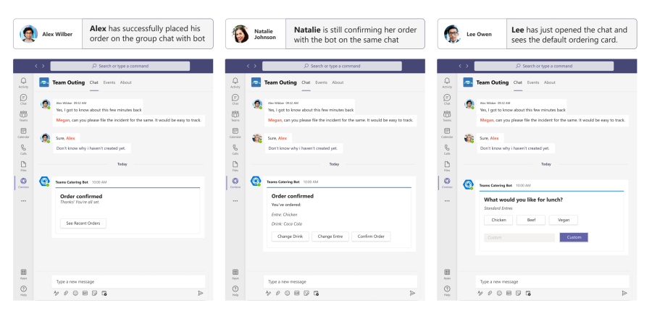
Task: Choose Vegan entree option
Action: [x=563, y=220]
